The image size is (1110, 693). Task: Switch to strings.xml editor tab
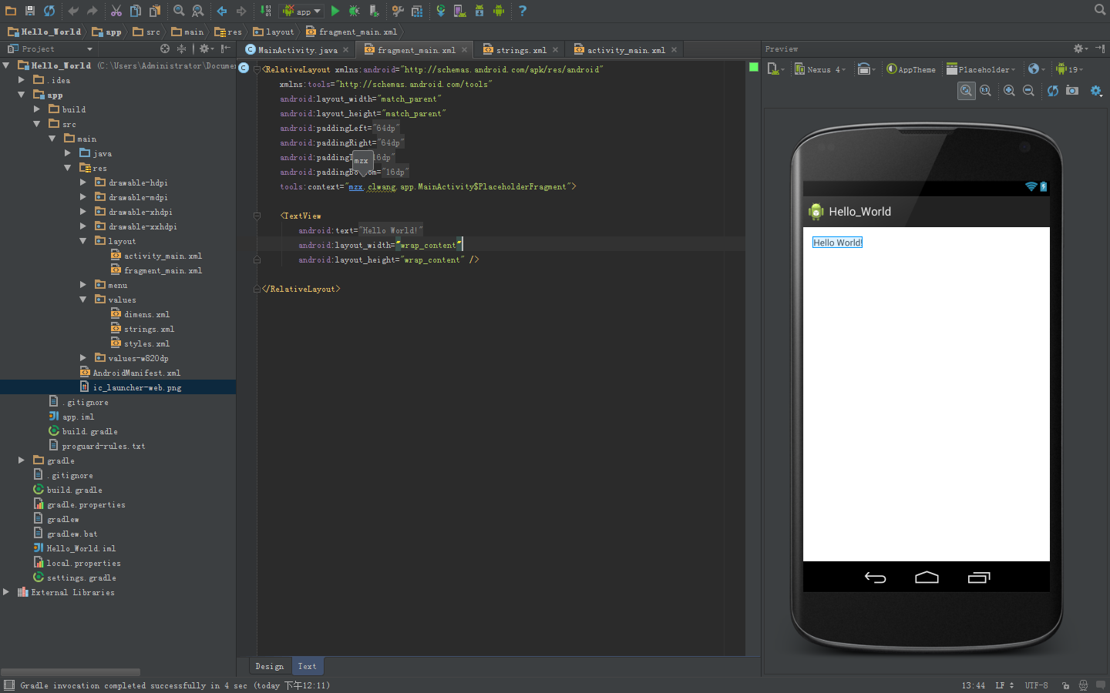click(520, 50)
